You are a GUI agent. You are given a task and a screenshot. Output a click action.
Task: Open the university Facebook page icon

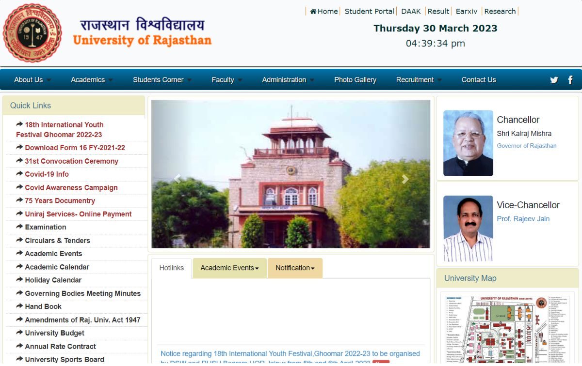coord(570,80)
